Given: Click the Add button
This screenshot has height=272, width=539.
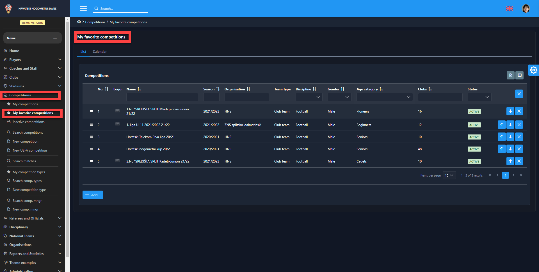Looking at the screenshot, I should tap(93, 195).
